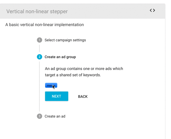Click the line "target a shared set of keywords."

[x=73, y=75]
